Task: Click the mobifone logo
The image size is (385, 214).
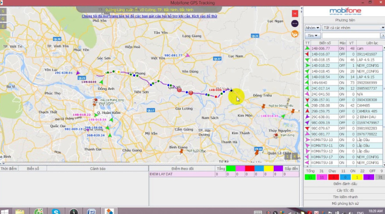Action: pos(345,11)
